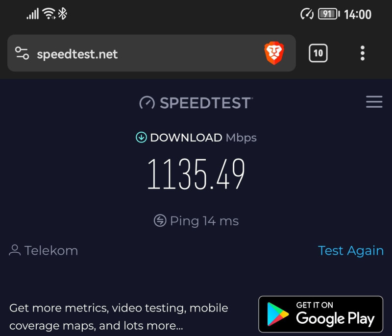Click Test Again link
The width and height of the screenshot is (392, 336).
pos(351,251)
